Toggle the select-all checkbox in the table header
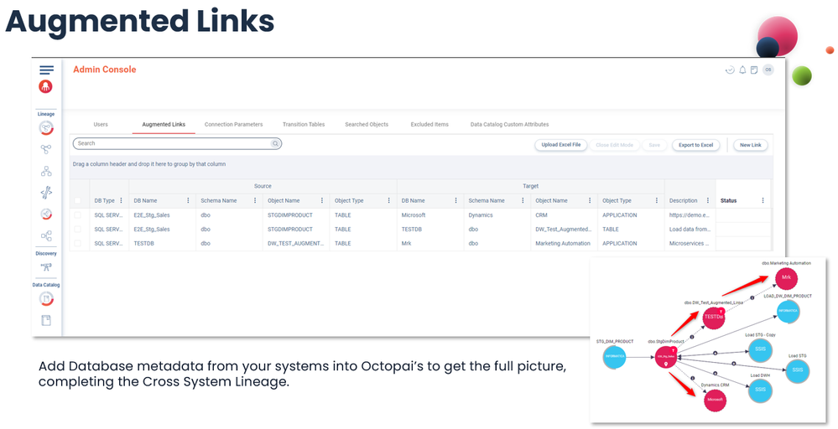 [78, 200]
